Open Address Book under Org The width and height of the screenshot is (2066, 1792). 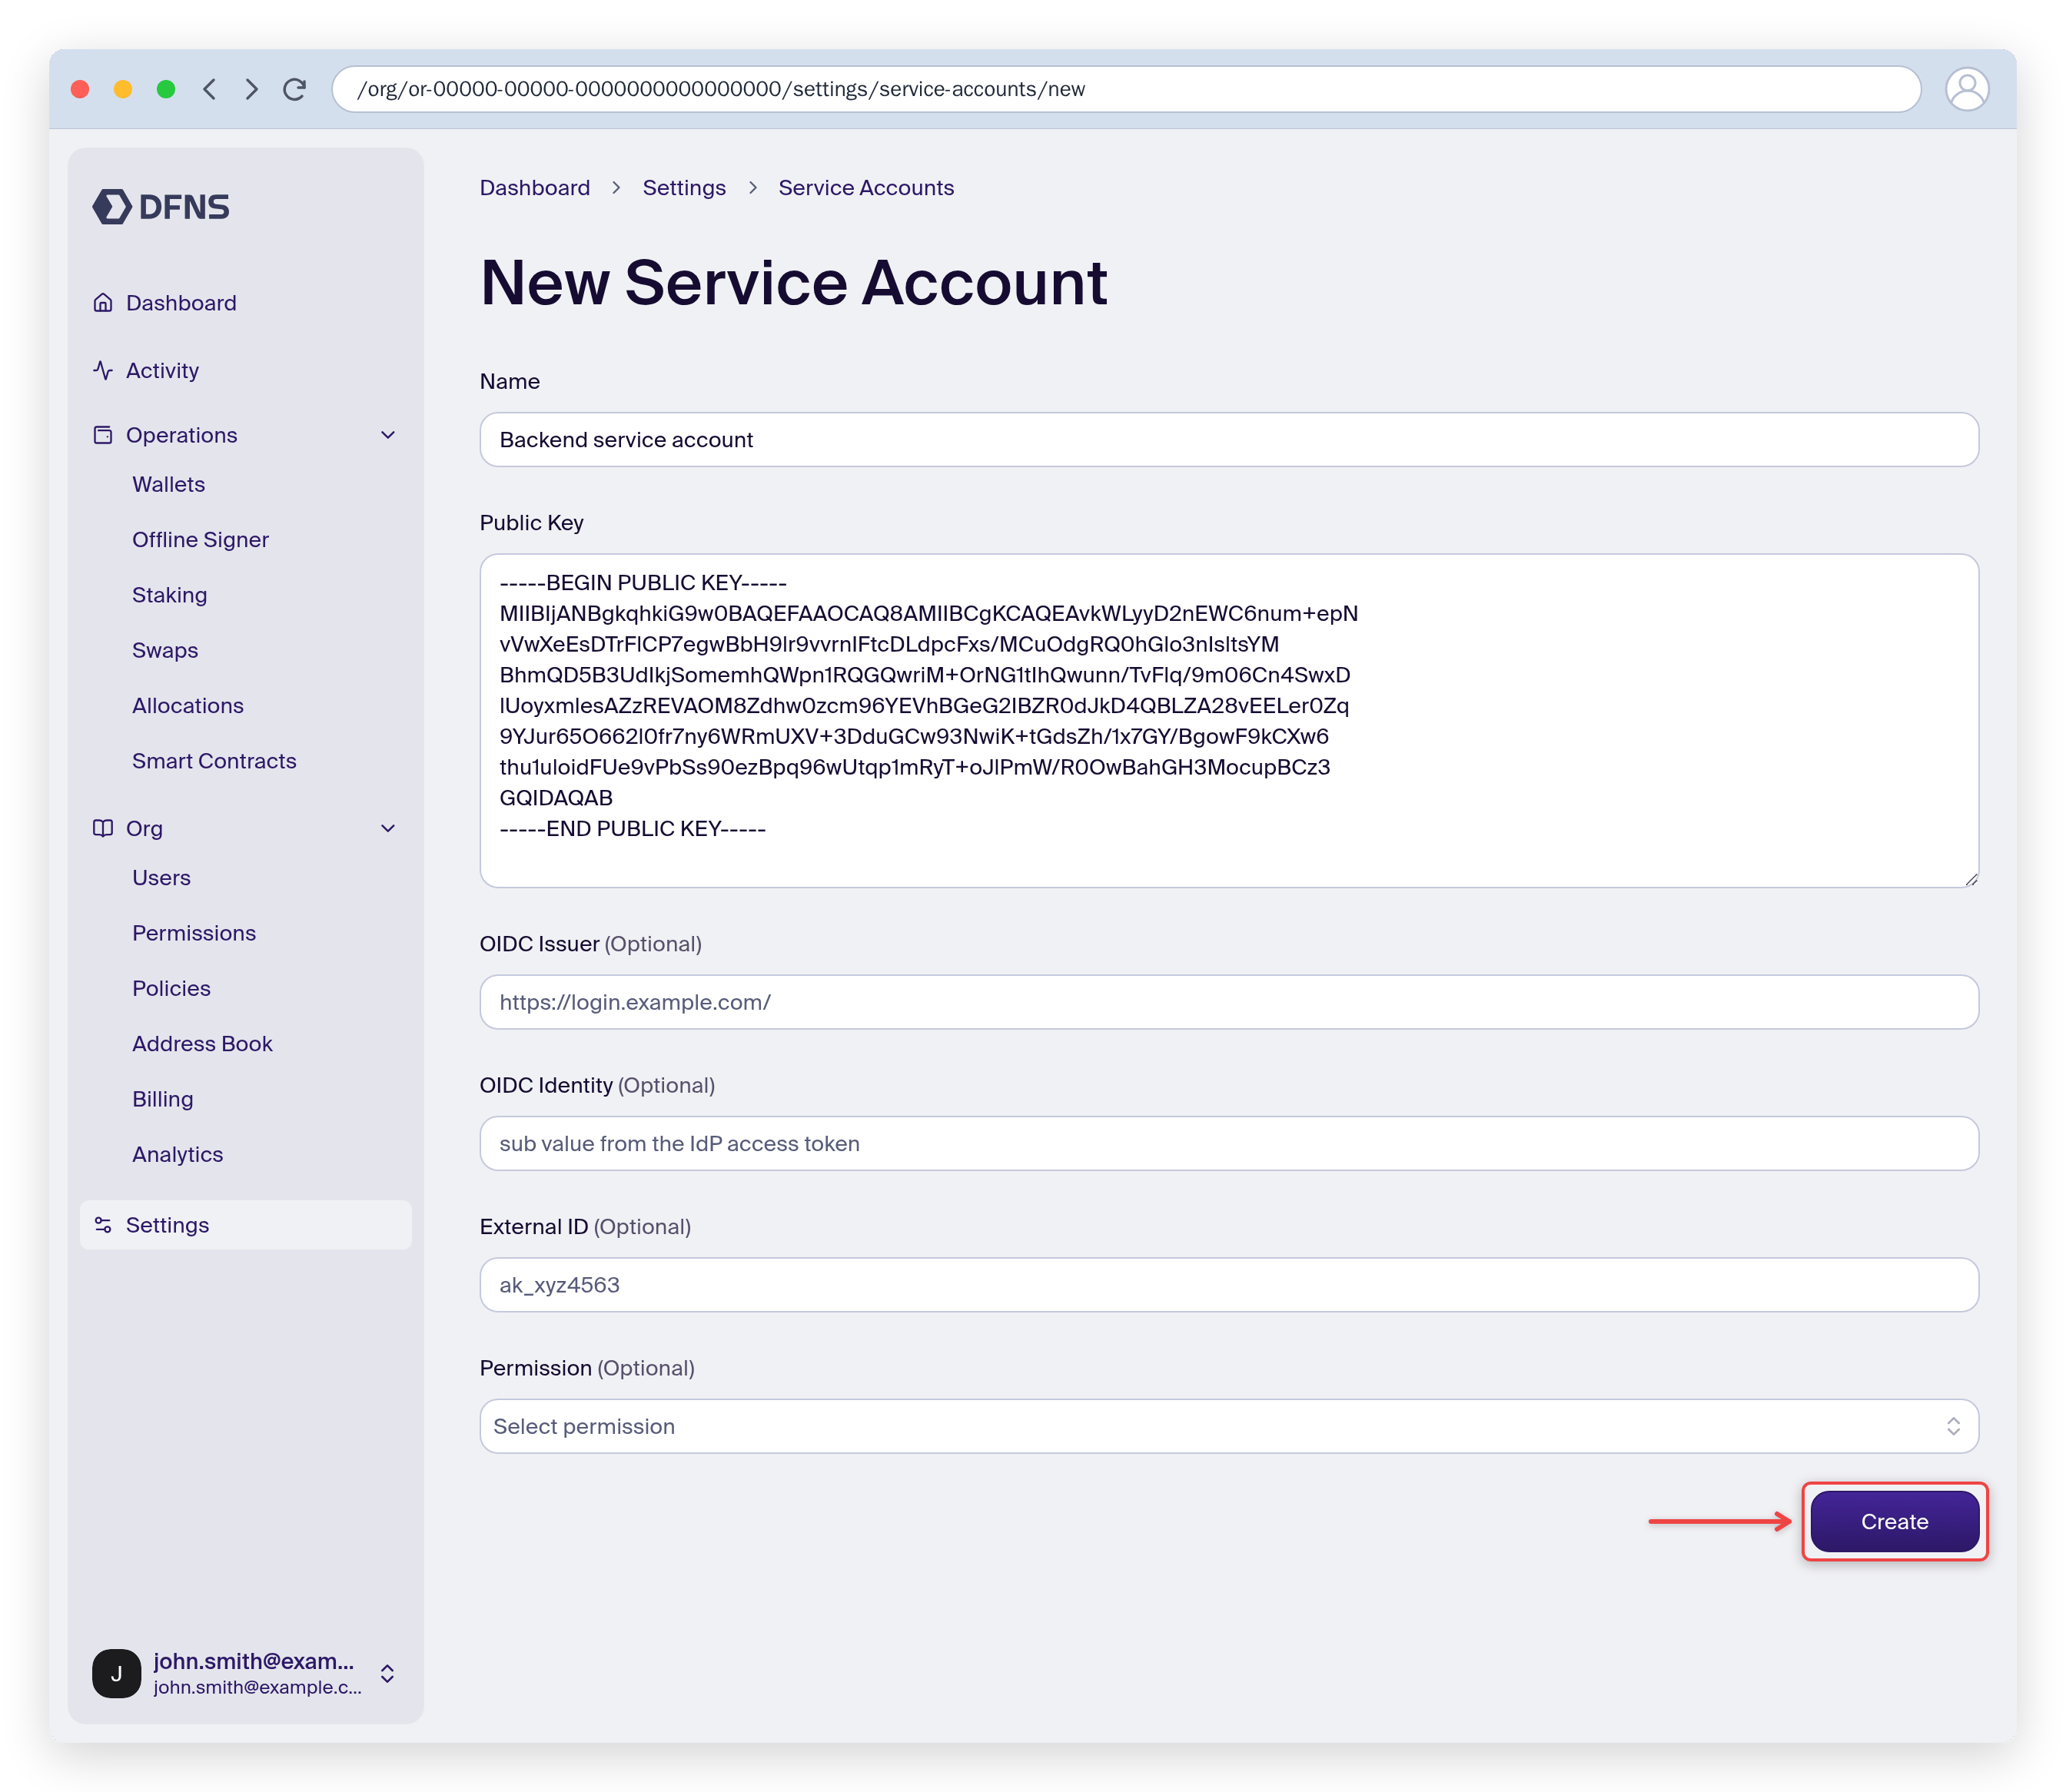(x=202, y=1044)
